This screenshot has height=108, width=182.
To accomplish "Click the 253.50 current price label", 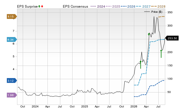I will pyautogui.click(x=172, y=38).
